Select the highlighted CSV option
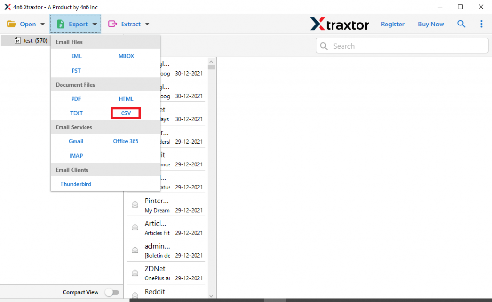 point(125,113)
